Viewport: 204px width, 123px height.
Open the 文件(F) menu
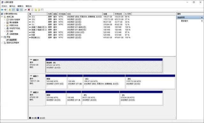coord(4,6)
